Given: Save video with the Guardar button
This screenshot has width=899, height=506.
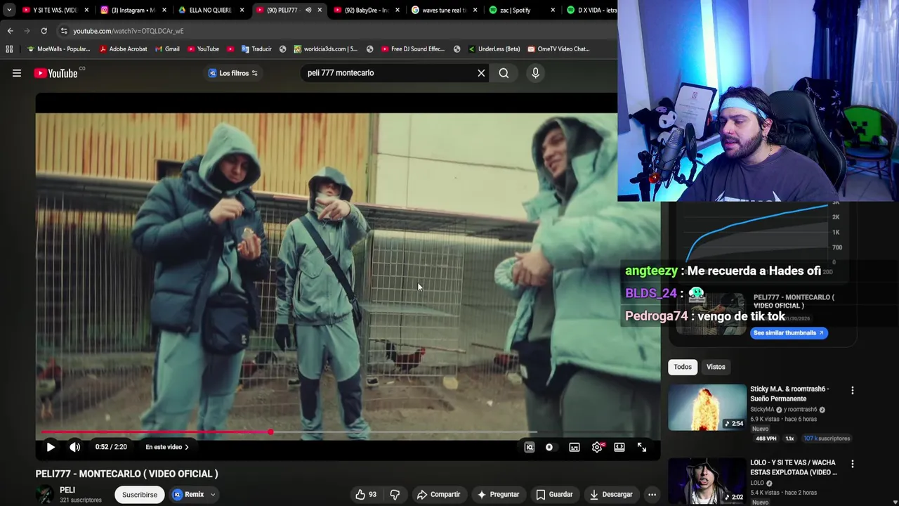Looking at the screenshot, I should tap(554, 495).
